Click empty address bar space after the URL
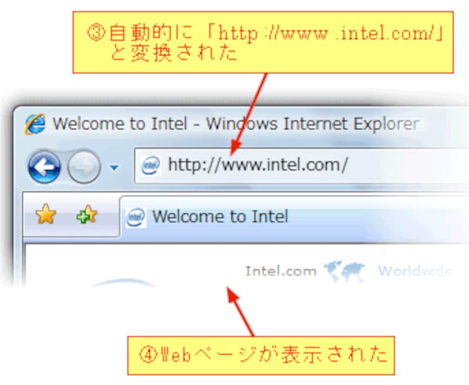 [408, 165]
